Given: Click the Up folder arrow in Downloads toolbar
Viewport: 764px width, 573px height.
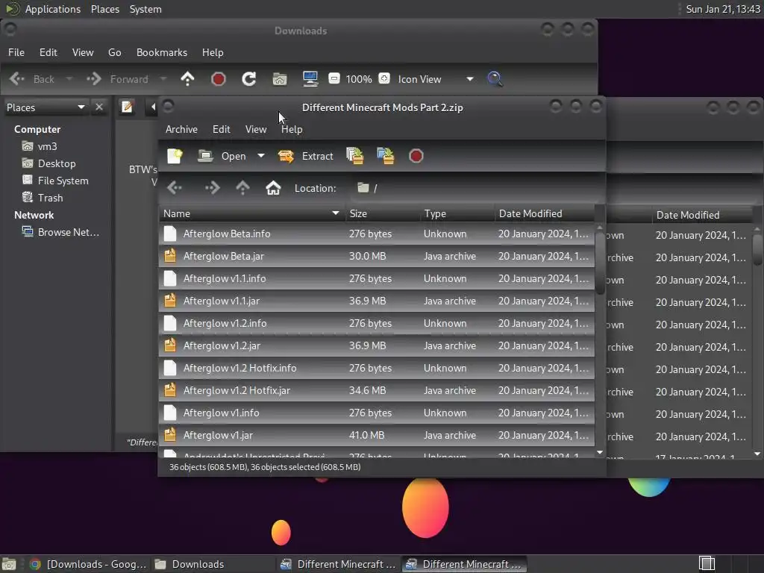Looking at the screenshot, I should click(187, 79).
